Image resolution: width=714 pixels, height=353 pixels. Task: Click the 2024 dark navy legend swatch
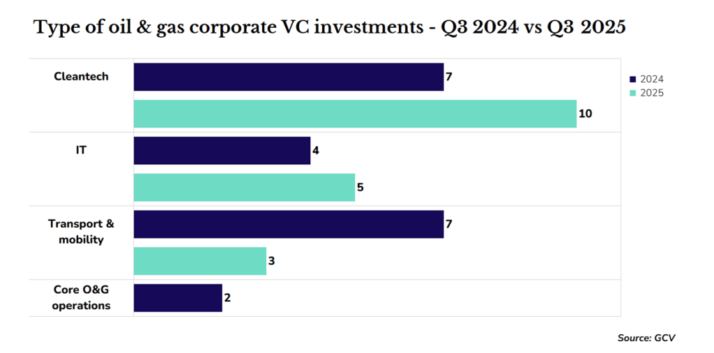[633, 79]
